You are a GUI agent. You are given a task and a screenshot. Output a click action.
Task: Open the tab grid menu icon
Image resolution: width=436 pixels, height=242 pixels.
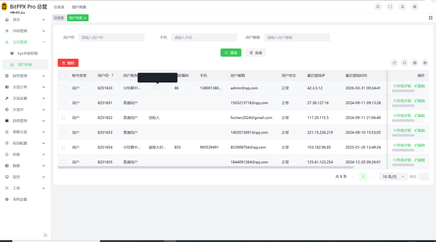430,18
